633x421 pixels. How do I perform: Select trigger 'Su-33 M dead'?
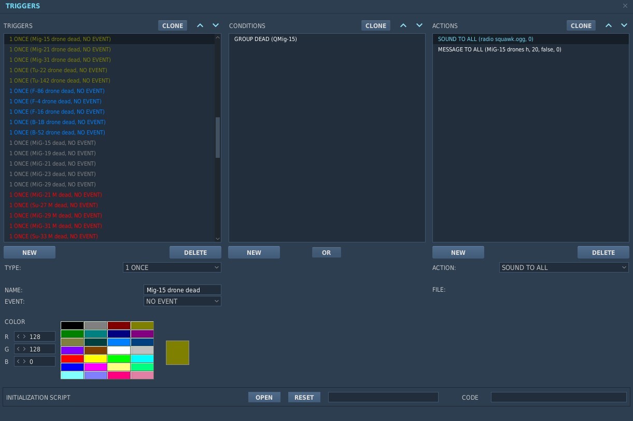109,236
